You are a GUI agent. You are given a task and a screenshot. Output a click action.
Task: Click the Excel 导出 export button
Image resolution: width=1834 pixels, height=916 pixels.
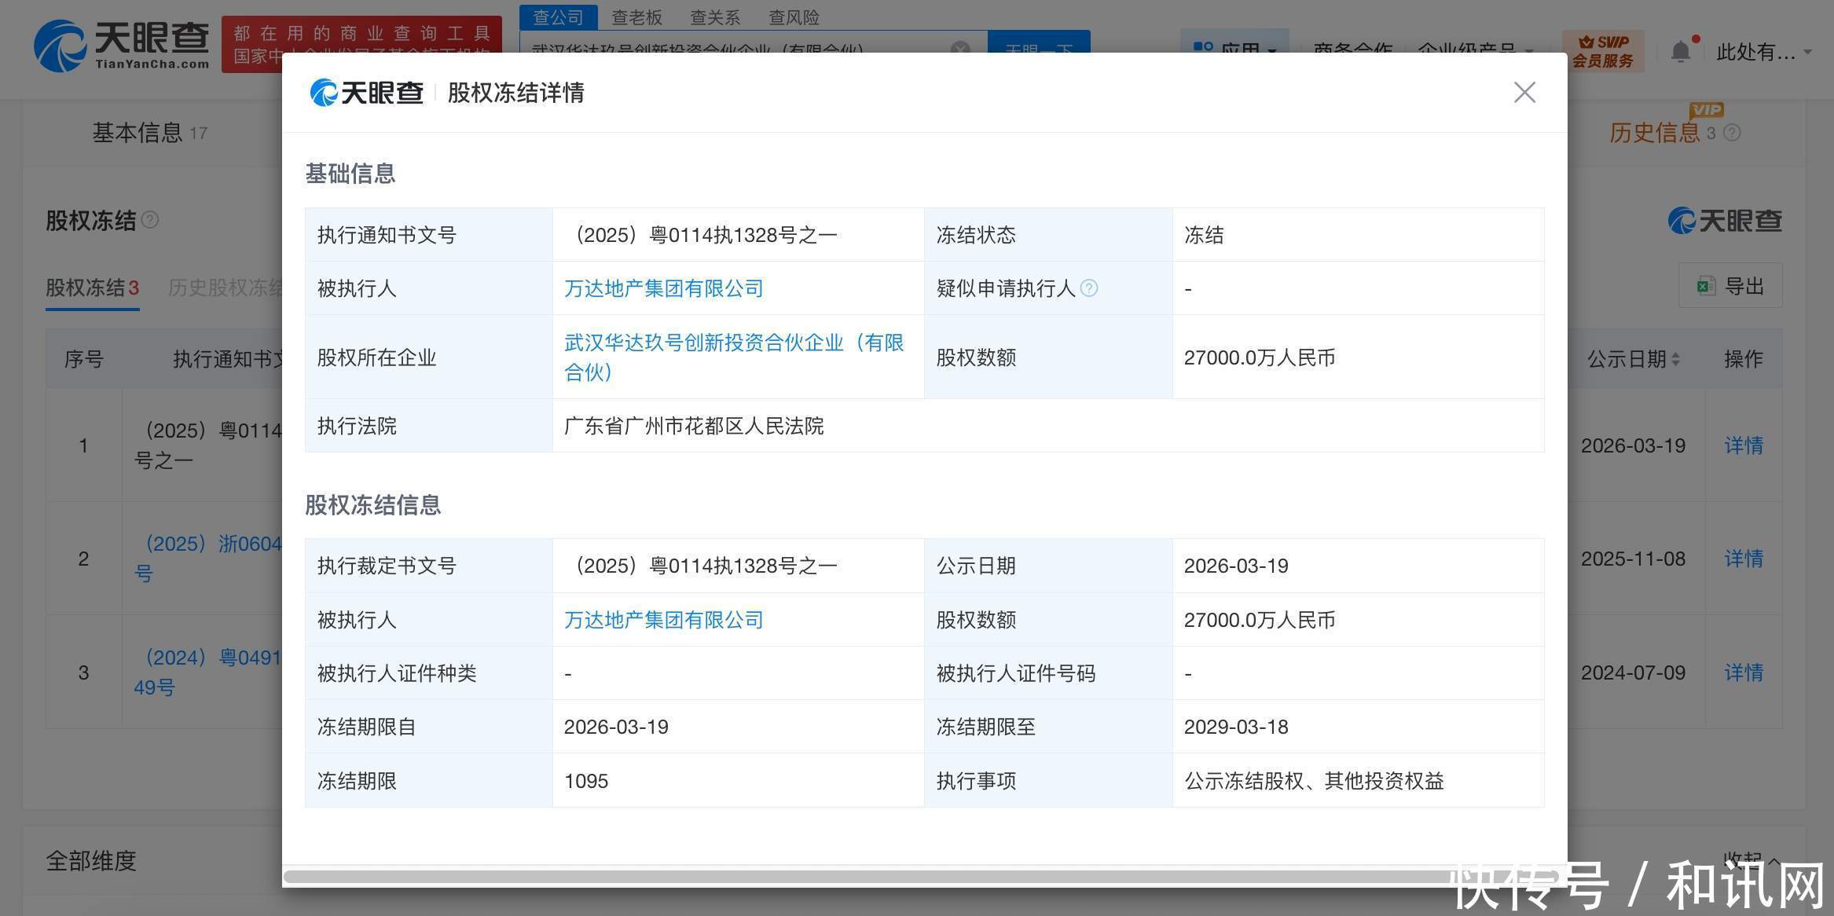click(1731, 286)
